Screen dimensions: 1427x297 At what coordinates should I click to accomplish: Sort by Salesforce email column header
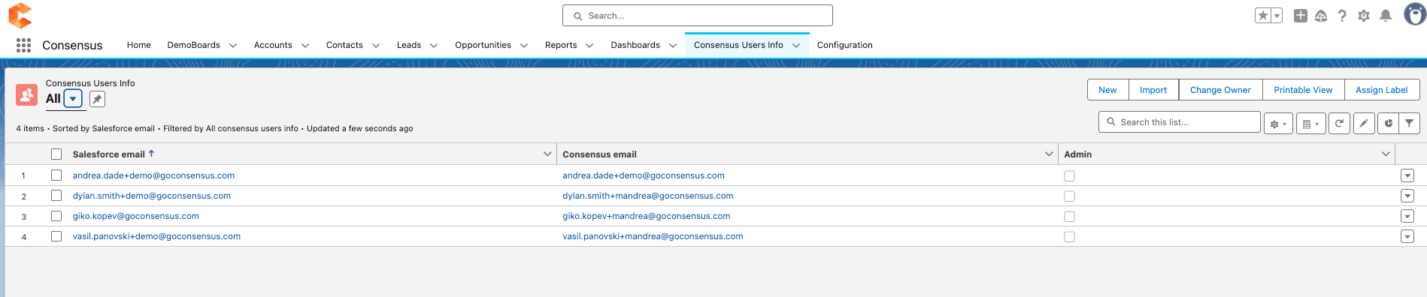click(x=109, y=154)
